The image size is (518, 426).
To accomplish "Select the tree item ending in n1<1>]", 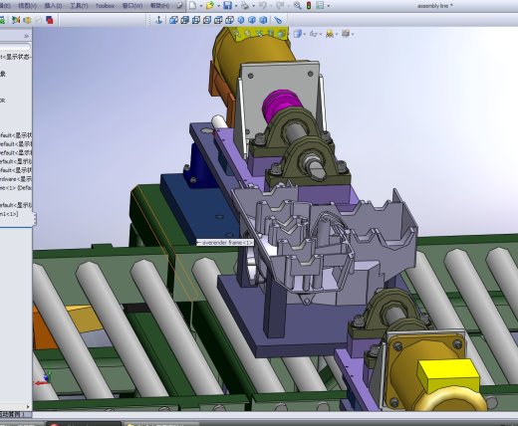I will tap(9, 214).
